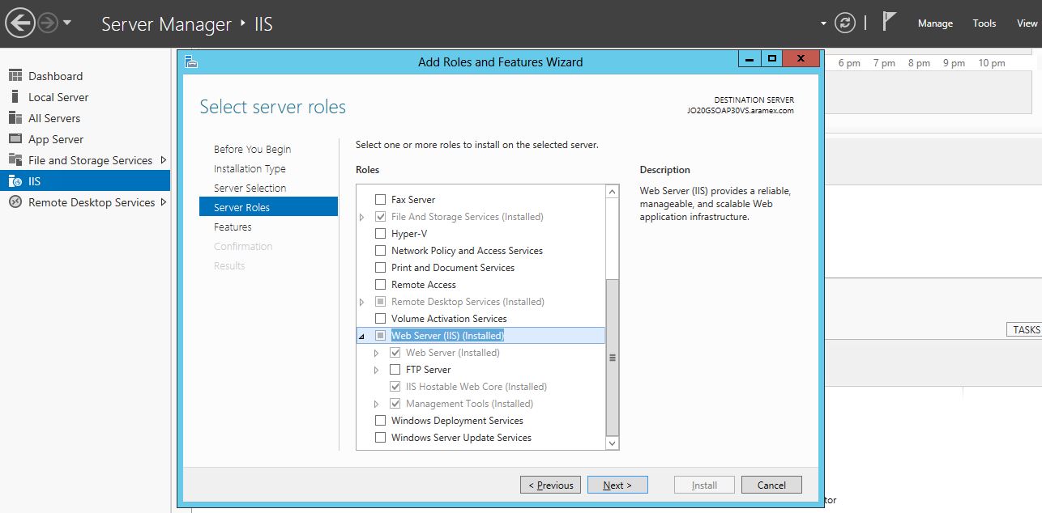
Task: Click the Server Manager back arrow
Action: pyautogui.click(x=20, y=23)
